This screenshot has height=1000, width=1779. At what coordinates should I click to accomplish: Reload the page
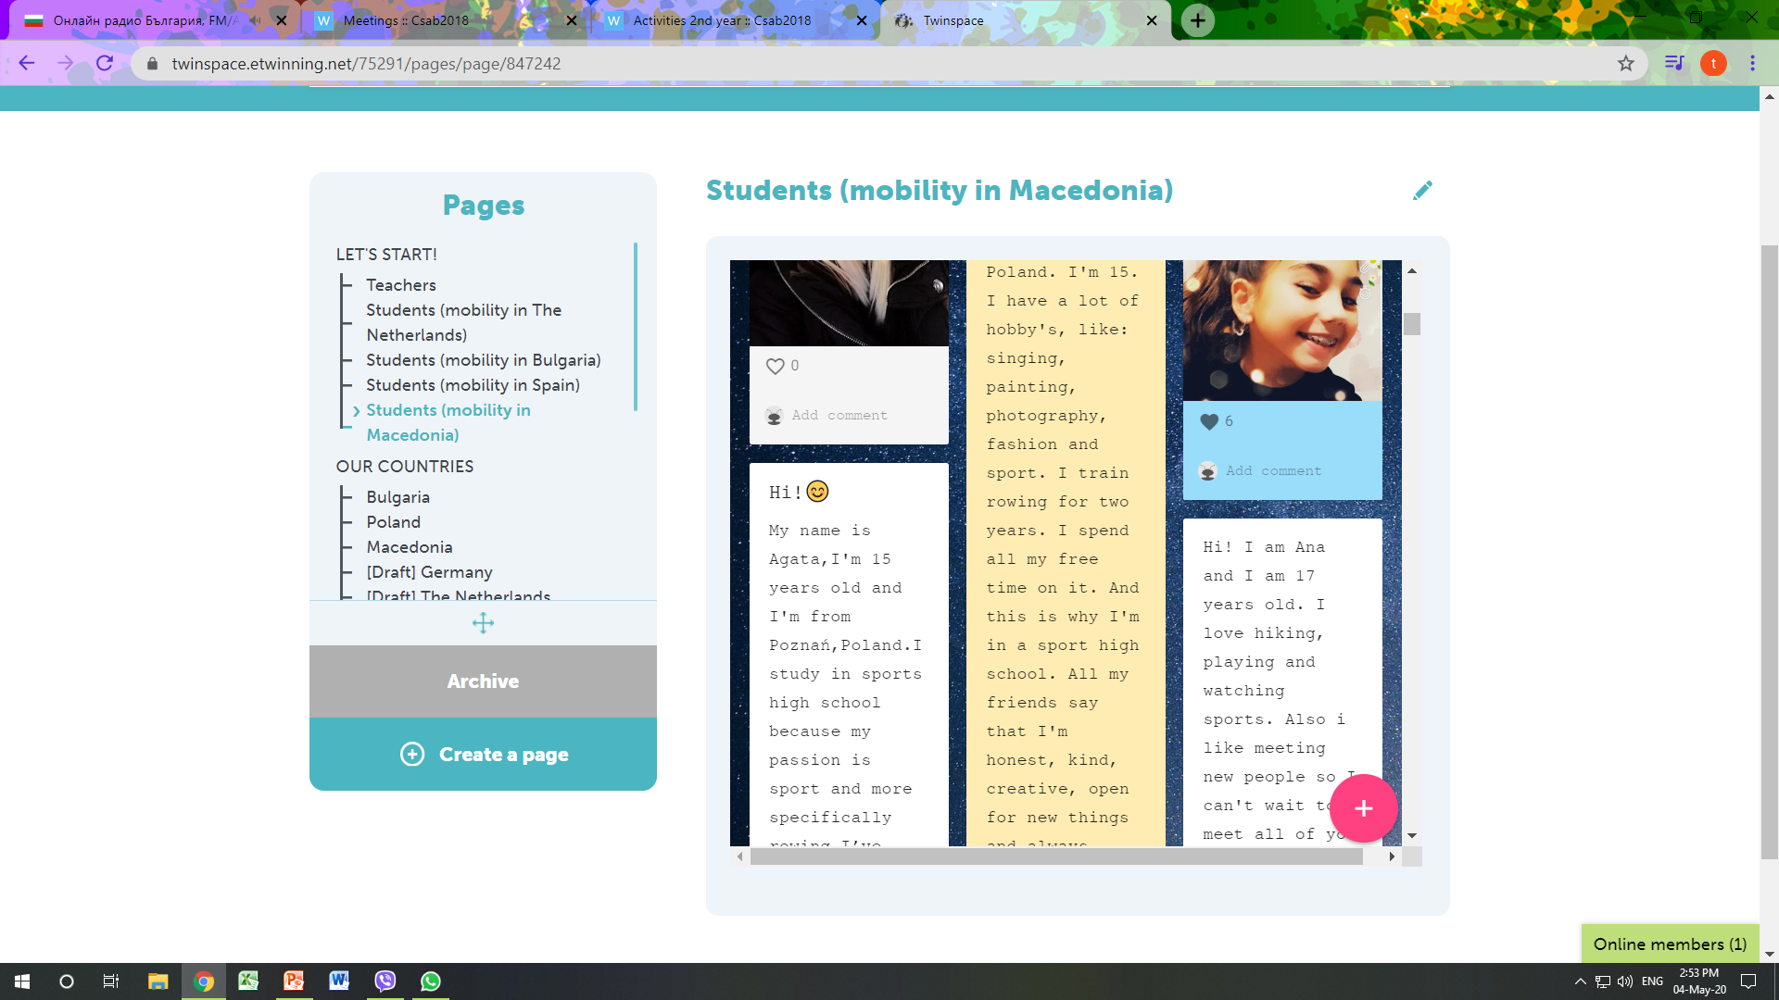(x=105, y=64)
